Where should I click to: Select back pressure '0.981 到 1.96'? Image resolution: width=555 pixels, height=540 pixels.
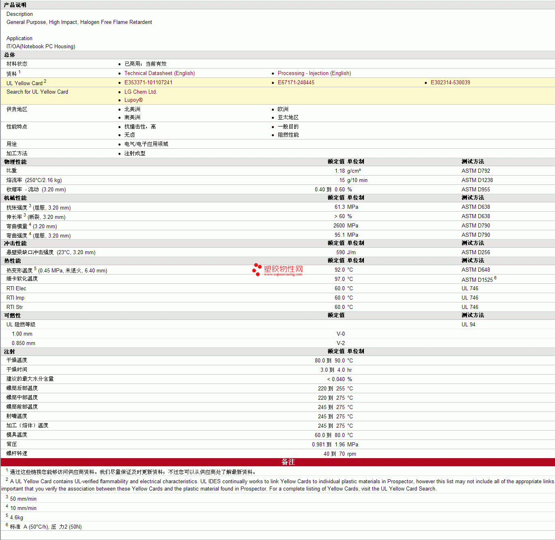[x=328, y=445]
